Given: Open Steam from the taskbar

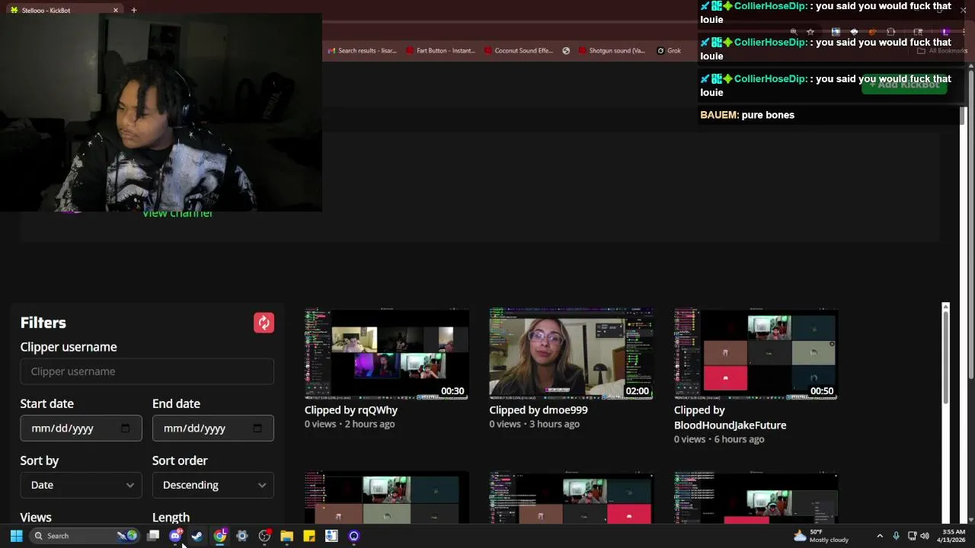Looking at the screenshot, I should click(x=197, y=536).
